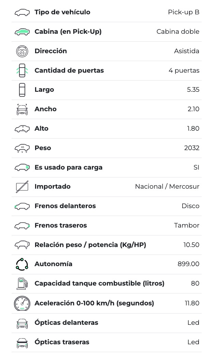The image size is (218, 361).
Task: Click the crossed-out box Importado icon
Action: pos(22,187)
